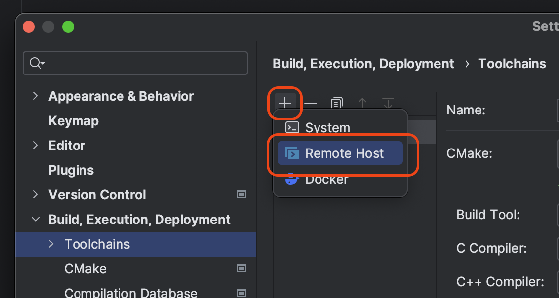Expand Appearance & Behavior settings group
Screen dimensions: 559x298
coord(35,96)
